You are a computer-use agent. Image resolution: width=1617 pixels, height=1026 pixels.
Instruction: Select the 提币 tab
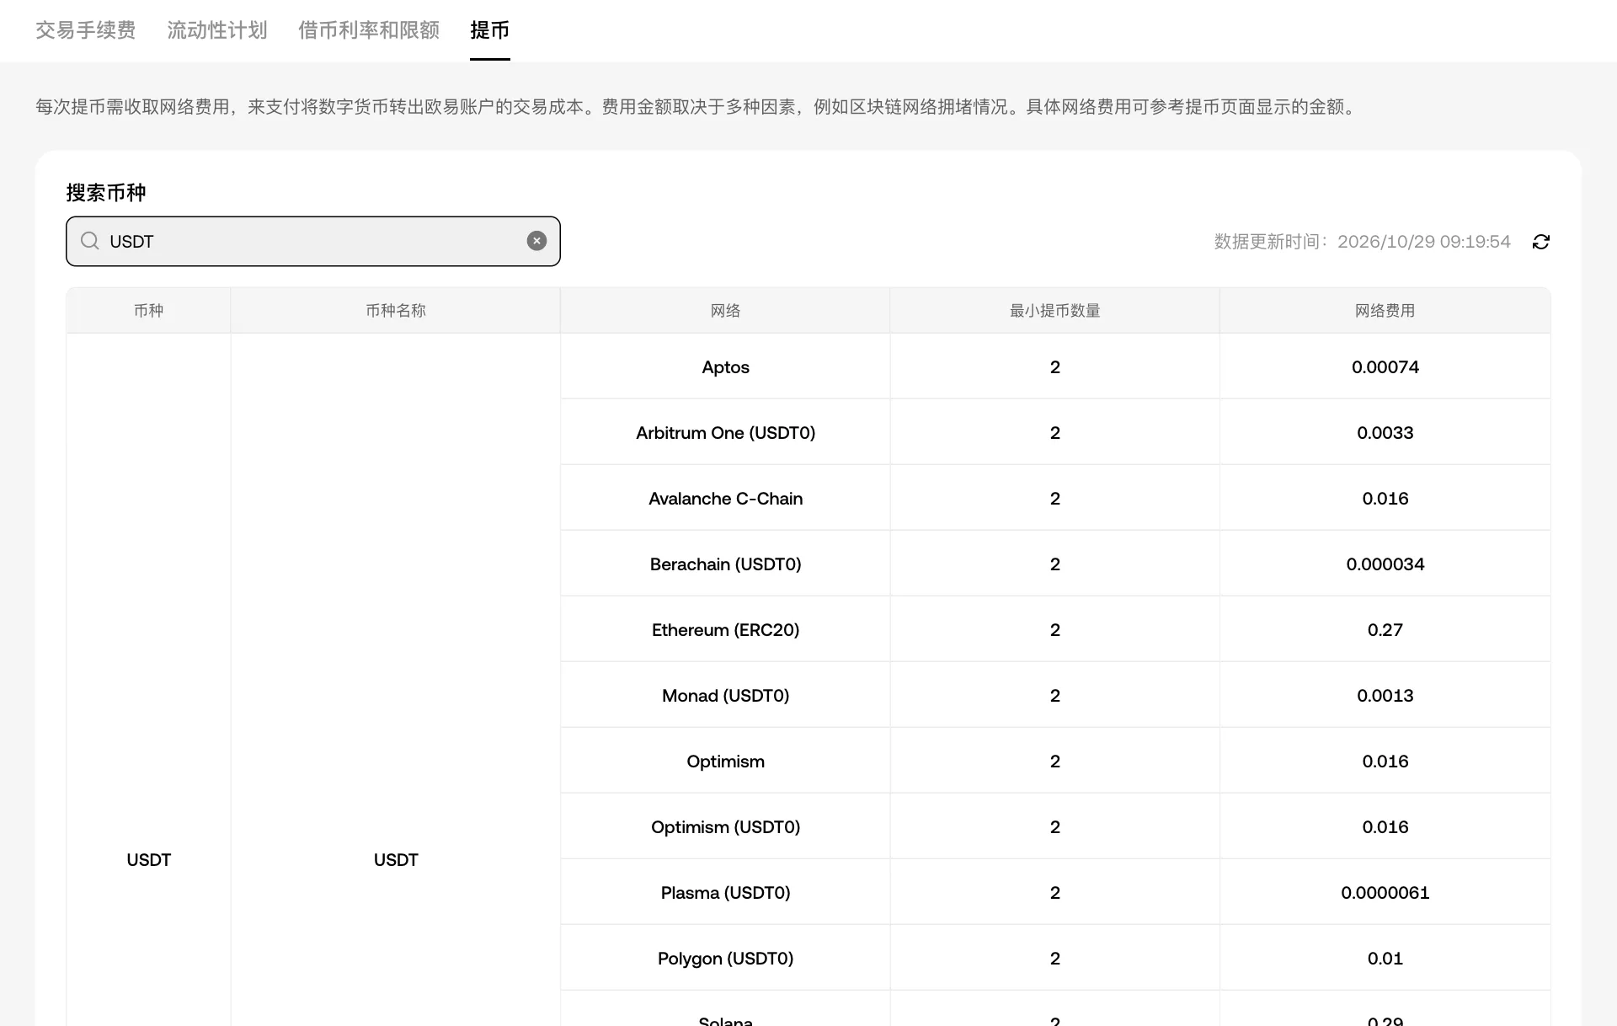(x=489, y=30)
